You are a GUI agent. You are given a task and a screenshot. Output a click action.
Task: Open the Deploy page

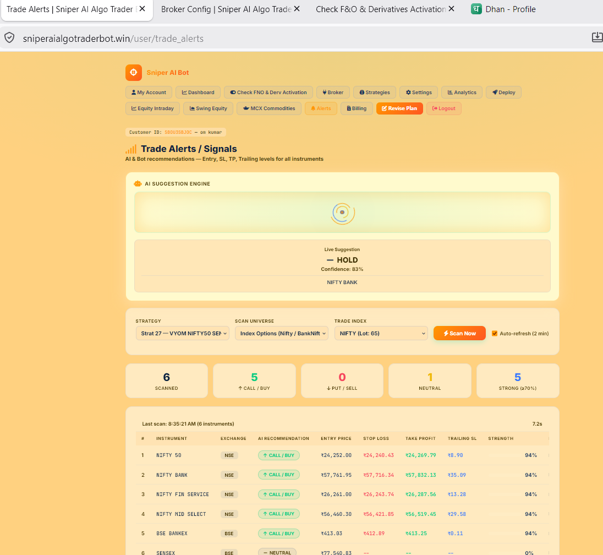(x=503, y=92)
